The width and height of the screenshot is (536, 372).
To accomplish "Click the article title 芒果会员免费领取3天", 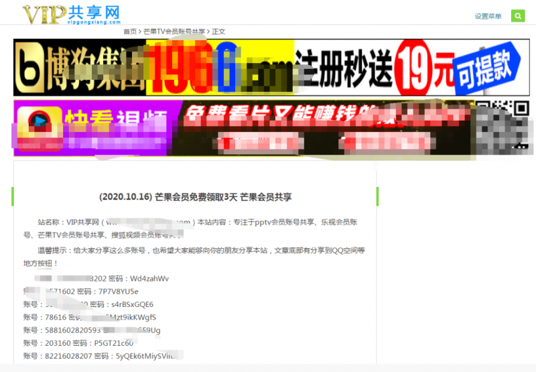I will pyautogui.click(x=195, y=197).
